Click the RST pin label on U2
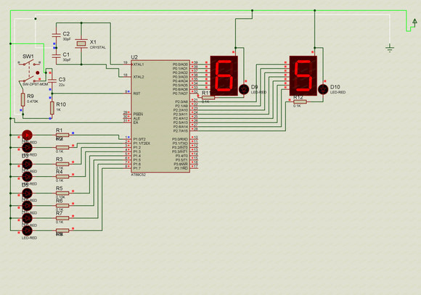This screenshot has height=295, width=421. pyautogui.click(x=136, y=94)
